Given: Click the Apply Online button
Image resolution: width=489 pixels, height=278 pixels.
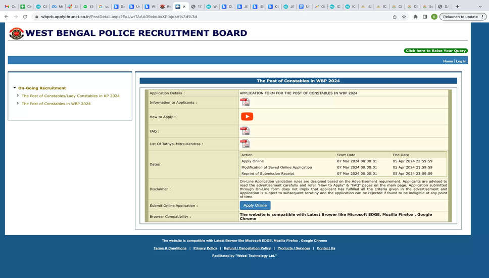Looking at the screenshot, I should [255, 205].
